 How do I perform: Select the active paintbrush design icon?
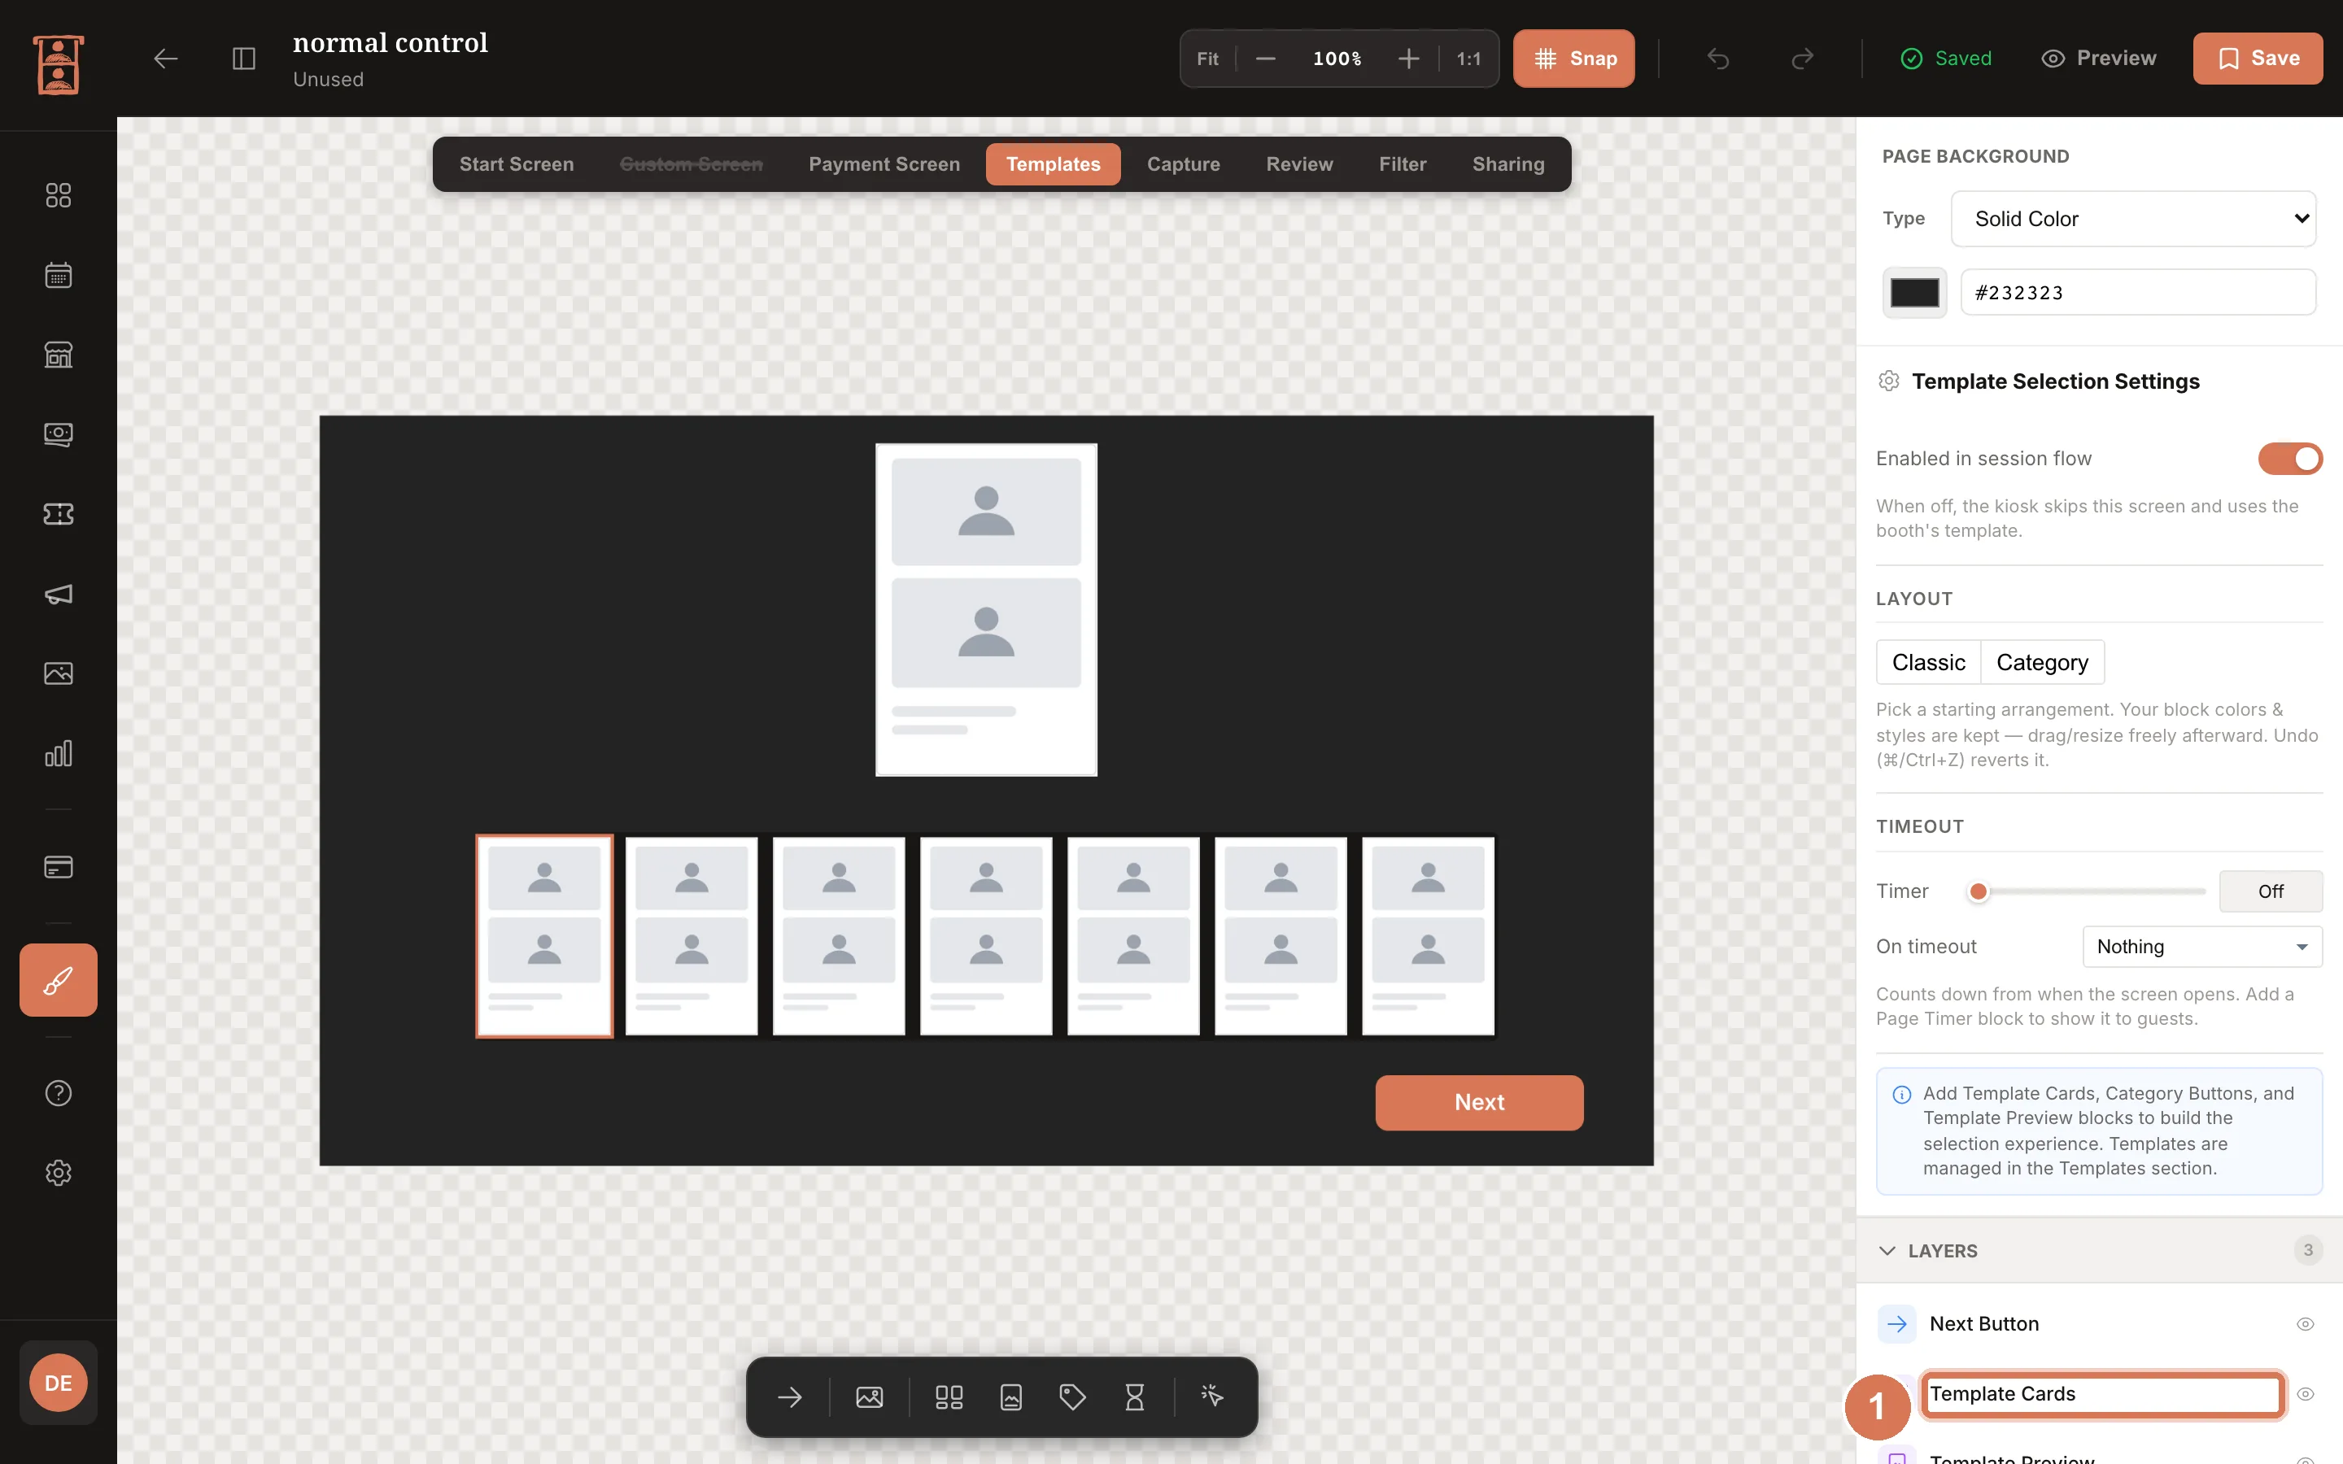(x=58, y=980)
